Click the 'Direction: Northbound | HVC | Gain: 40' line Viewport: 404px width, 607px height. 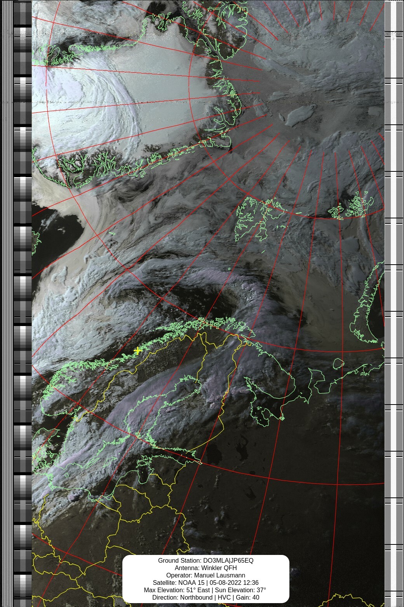[205, 597]
